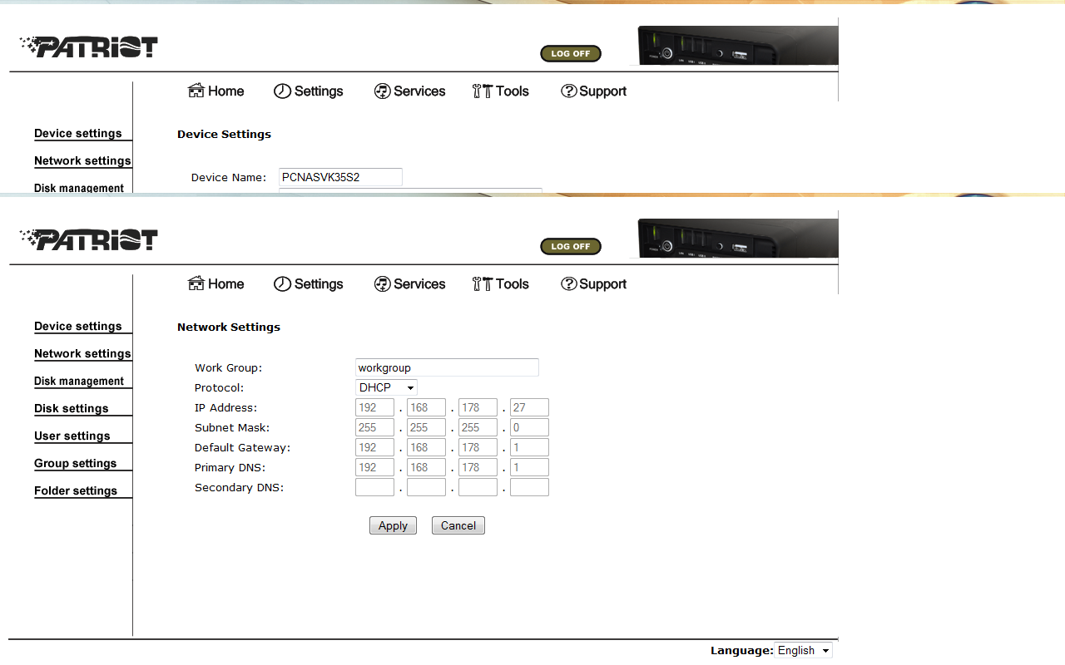Open Folder settings in the sidebar
The width and height of the screenshot is (1065, 665).
(x=76, y=490)
